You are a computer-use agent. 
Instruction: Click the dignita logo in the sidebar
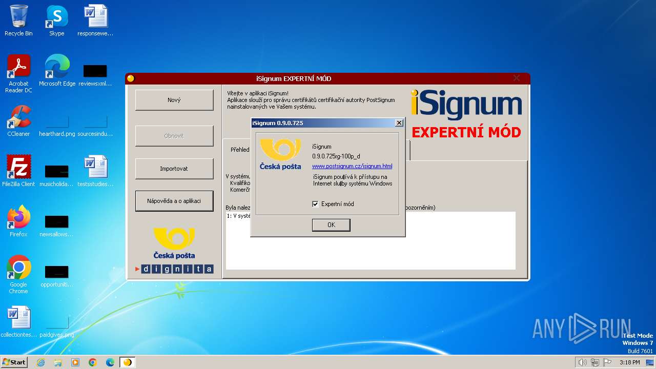(174, 269)
